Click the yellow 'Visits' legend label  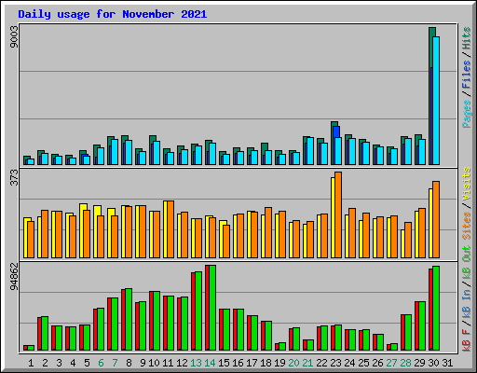click(x=466, y=184)
